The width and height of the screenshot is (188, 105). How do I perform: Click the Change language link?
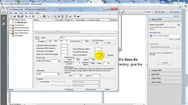pyautogui.click(x=152, y=55)
